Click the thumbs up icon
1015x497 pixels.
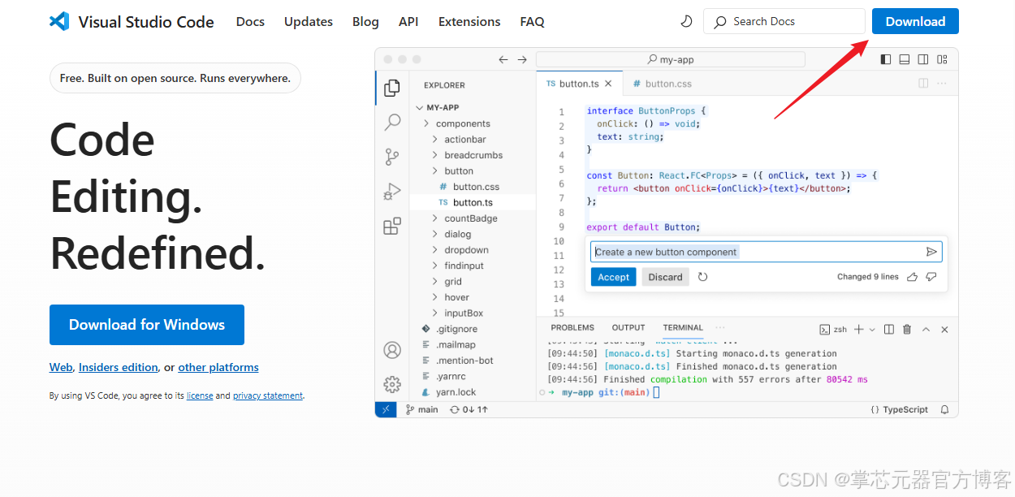(x=912, y=277)
